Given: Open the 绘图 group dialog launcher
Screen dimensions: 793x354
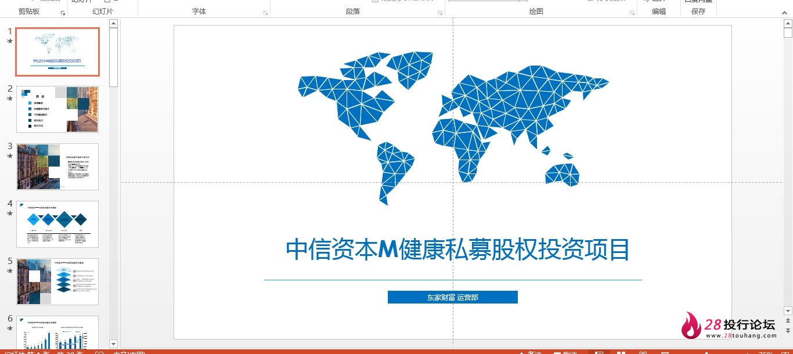Looking at the screenshot, I should (632, 12).
